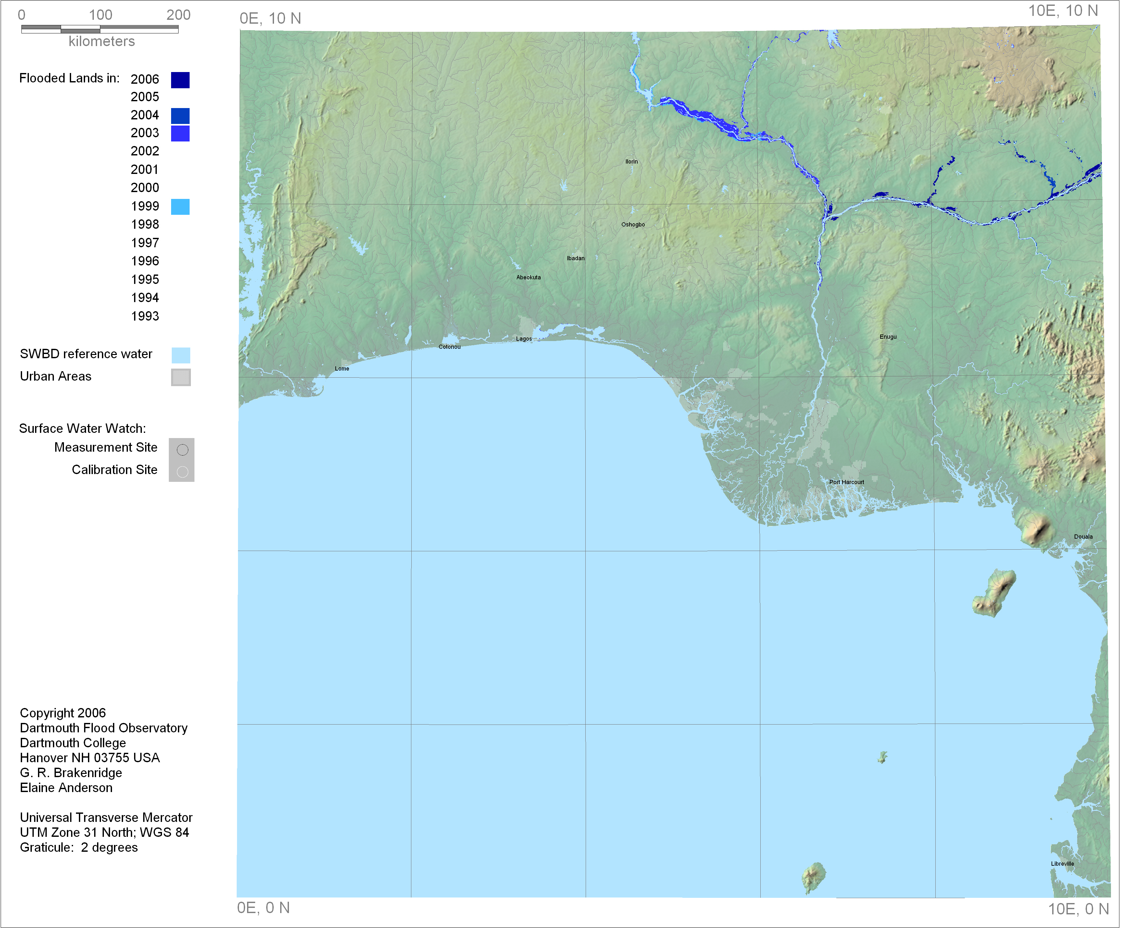
Task: Click the Libreville city label
Action: point(1062,863)
